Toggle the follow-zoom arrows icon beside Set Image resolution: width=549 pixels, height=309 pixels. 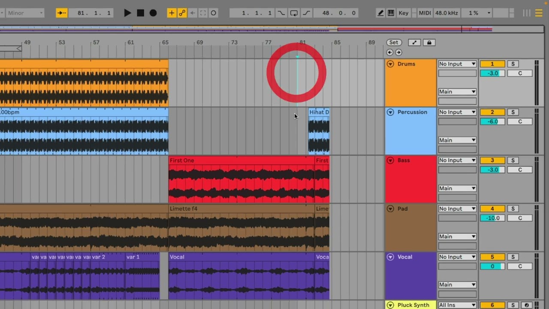pyautogui.click(x=414, y=42)
